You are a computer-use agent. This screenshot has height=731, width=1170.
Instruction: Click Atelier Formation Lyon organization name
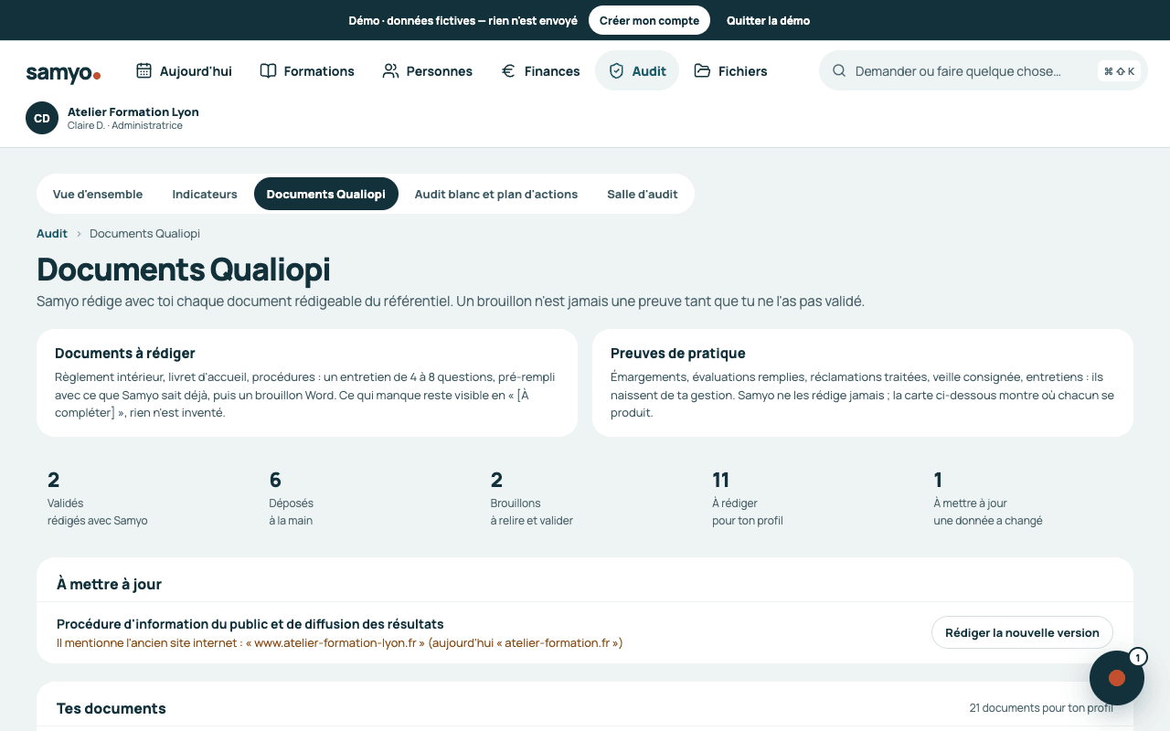pyautogui.click(x=133, y=111)
